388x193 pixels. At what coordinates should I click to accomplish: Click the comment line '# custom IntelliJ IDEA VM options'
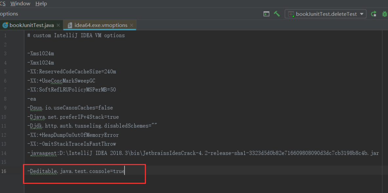pos(76,35)
